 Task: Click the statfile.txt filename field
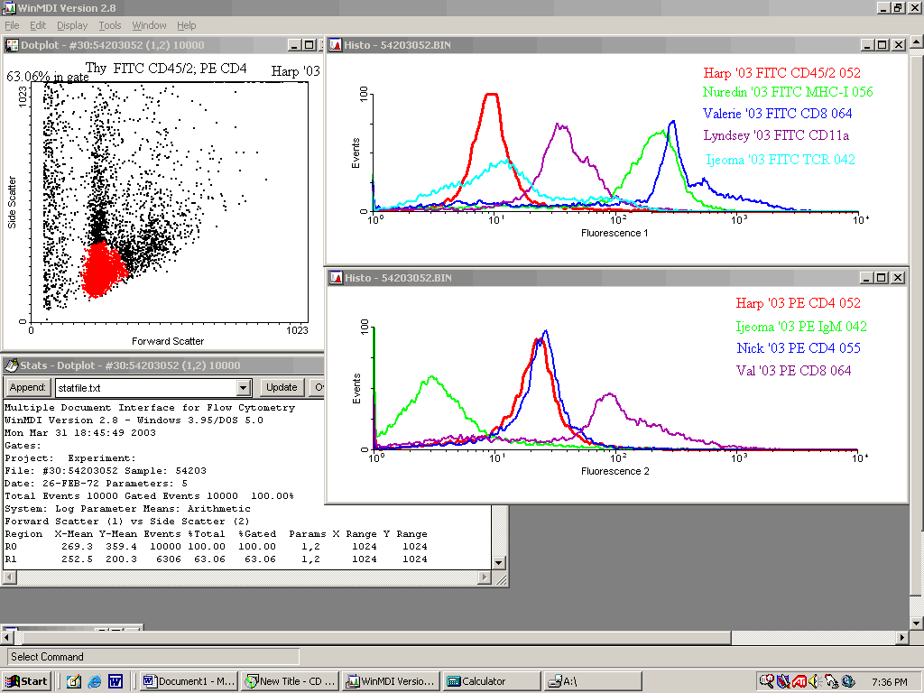pyautogui.click(x=143, y=388)
